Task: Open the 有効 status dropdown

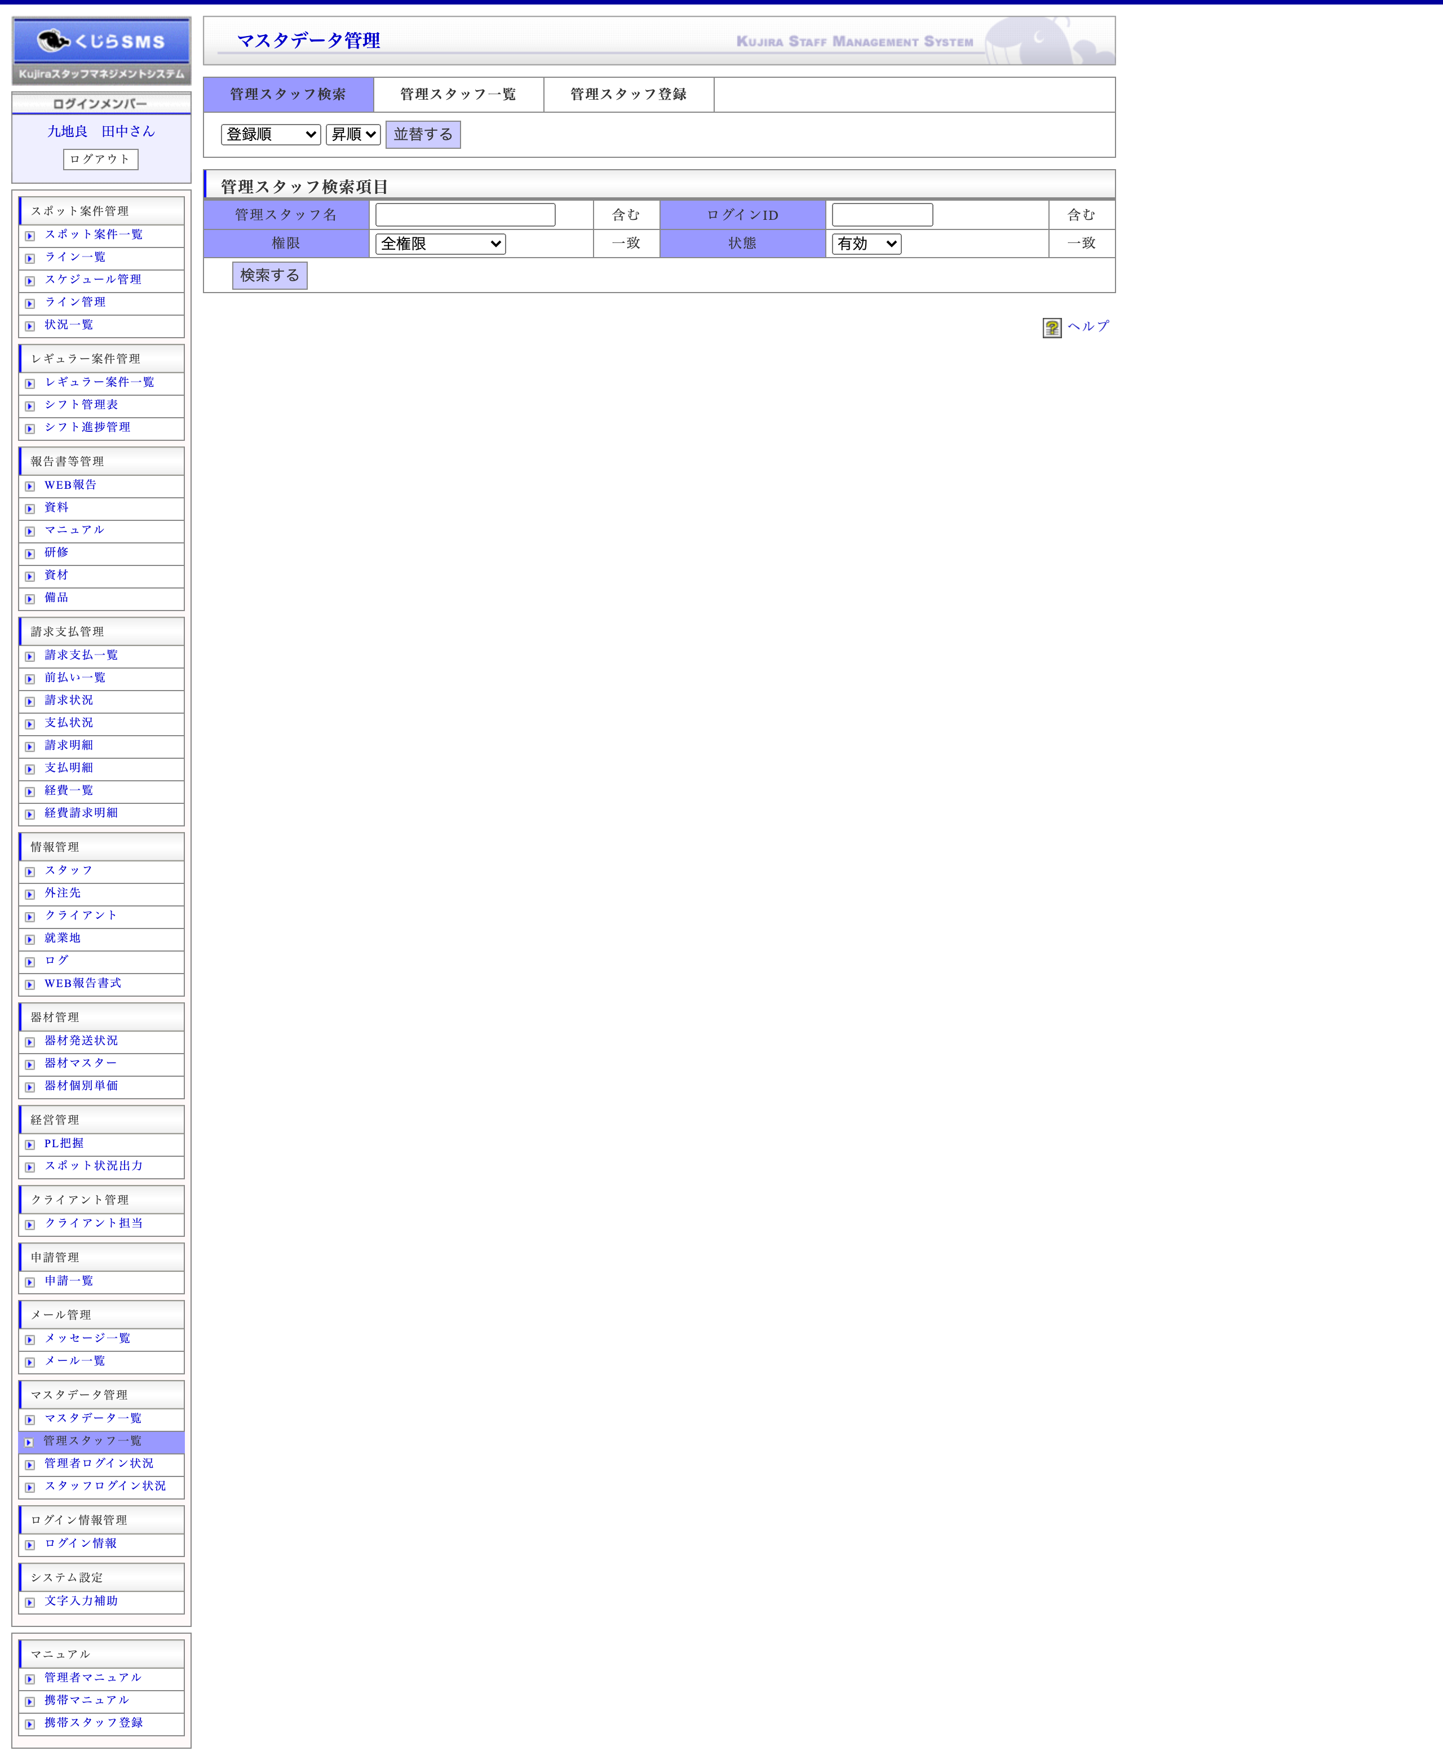Action: pyautogui.click(x=865, y=244)
